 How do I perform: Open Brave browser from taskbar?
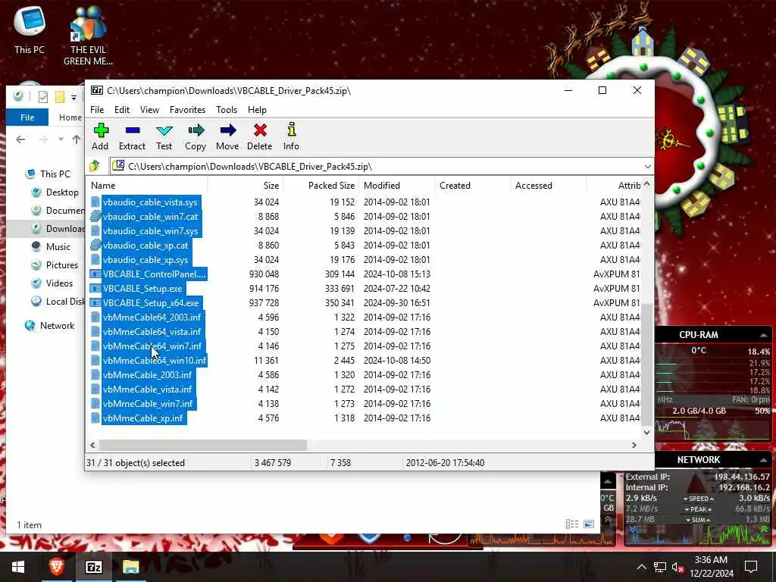coord(56,567)
